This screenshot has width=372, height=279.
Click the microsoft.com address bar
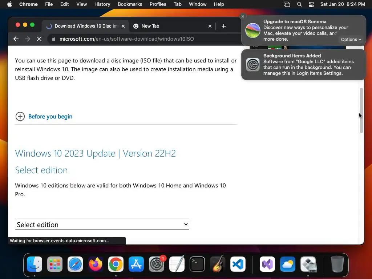pyautogui.click(x=145, y=39)
